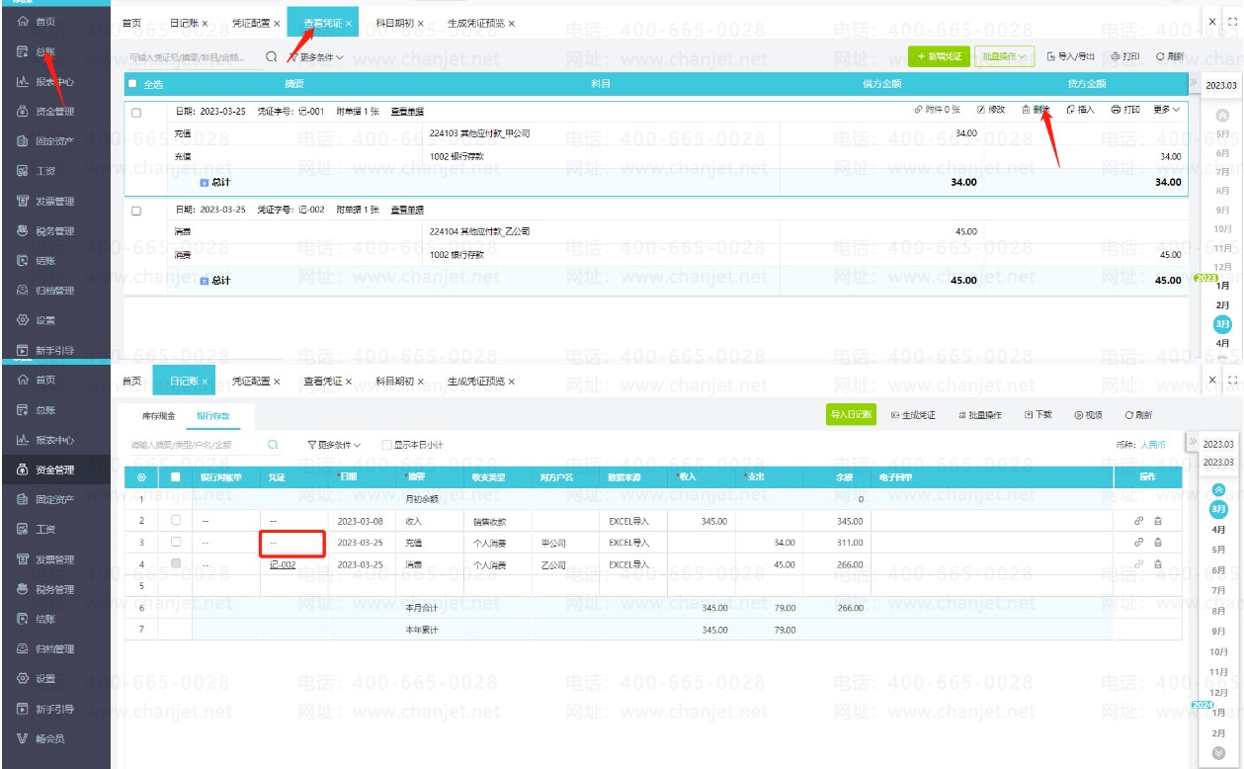Enable the 显示本日小计 checkbox
This screenshot has width=1244, height=769.
point(387,445)
